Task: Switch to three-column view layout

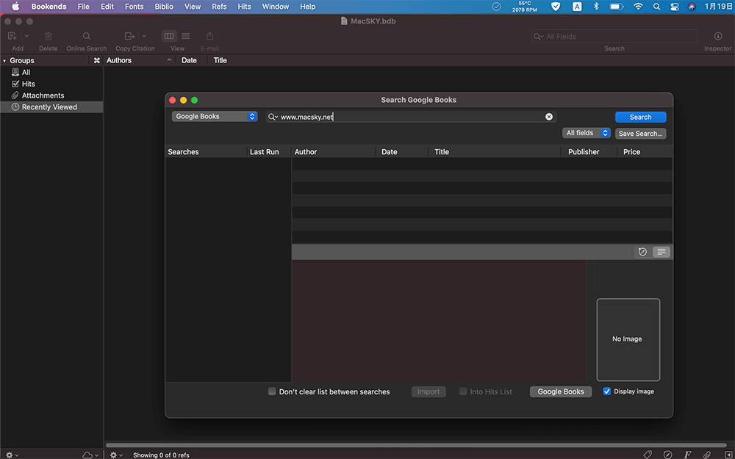Action: click(x=169, y=36)
